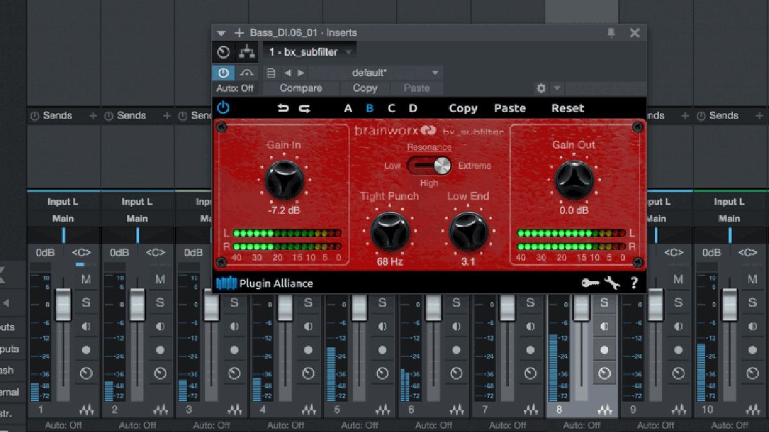Open the wrench settings icon in the plugin footer

pyautogui.click(x=613, y=283)
